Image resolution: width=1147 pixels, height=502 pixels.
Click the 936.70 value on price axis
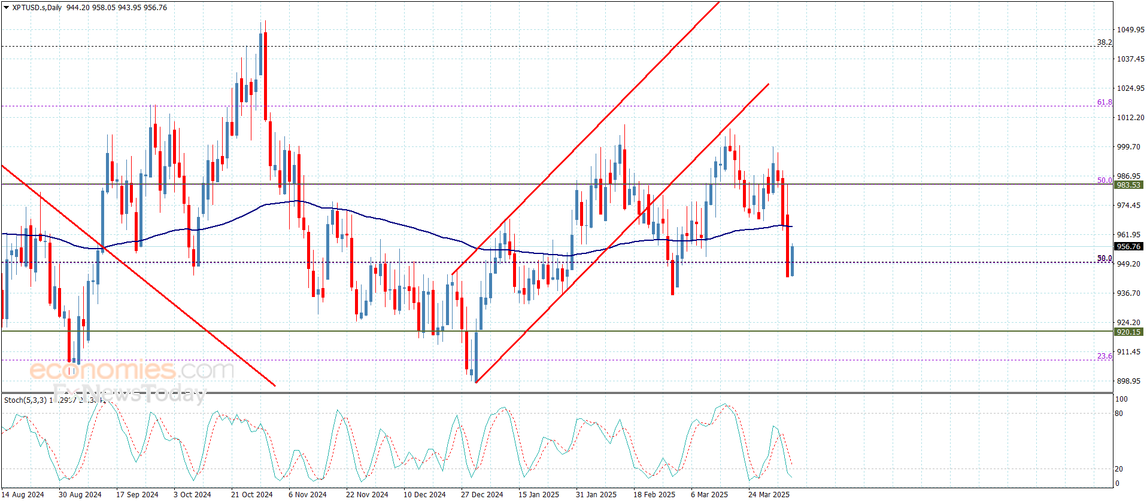pos(1128,293)
